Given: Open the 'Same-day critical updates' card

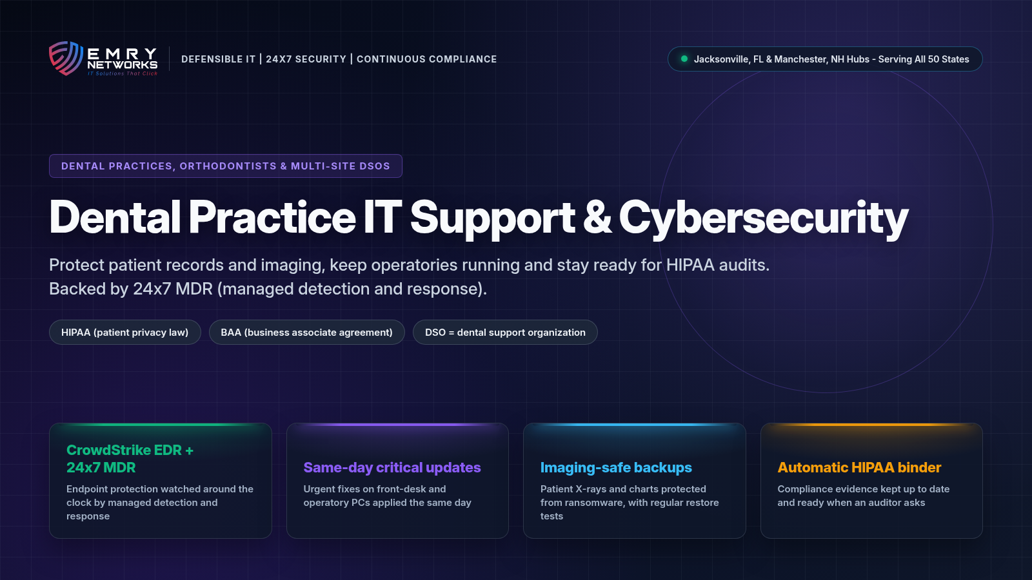Looking at the screenshot, I should [x=397, y=481].
